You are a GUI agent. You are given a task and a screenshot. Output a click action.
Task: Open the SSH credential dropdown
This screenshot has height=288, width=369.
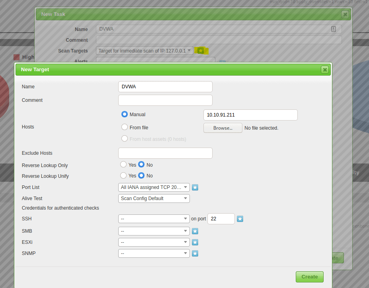pyautogui.click(x=154, y=219)
